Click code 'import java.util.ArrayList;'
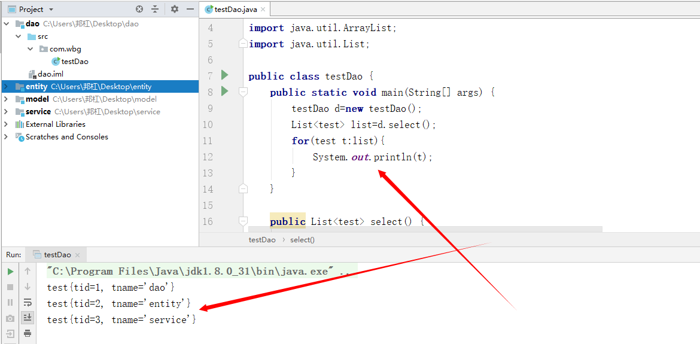This screenshot has height=344, width=700. click(x=322, y=28)
